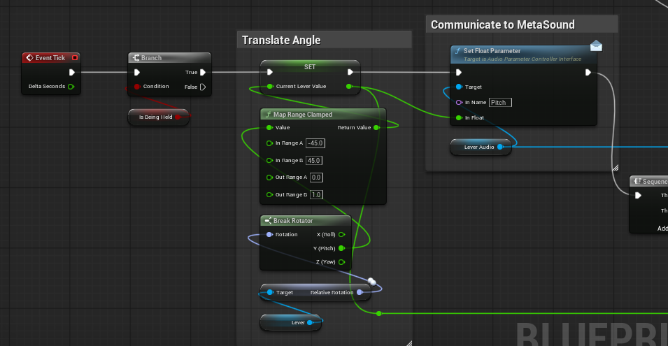Select the Branch node's True exec pin
This screenshot has width=668, height=346.
pos(203,73)
